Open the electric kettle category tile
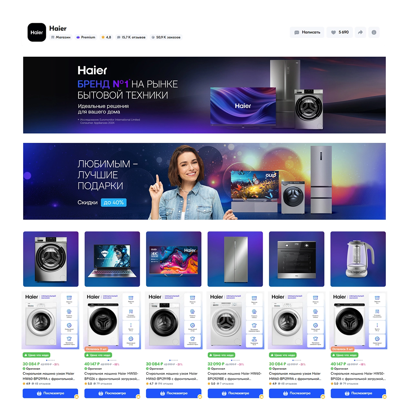Image resolution: width=410 pixels, height=414 pixels. tap(358, 259)
